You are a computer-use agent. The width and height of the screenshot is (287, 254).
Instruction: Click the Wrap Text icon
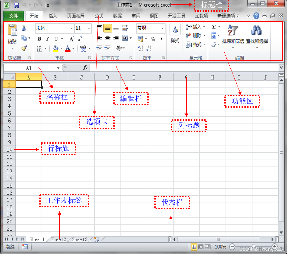click(x=125, y=28)
